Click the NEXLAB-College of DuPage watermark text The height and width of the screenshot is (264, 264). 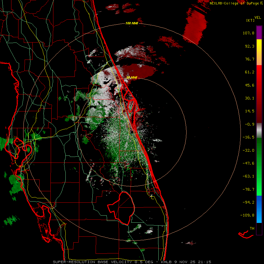pos(236,3)
